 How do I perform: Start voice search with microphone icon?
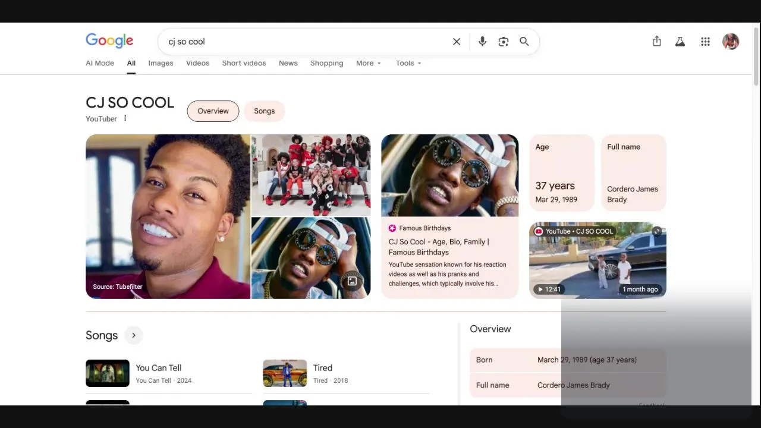(482, 42)
